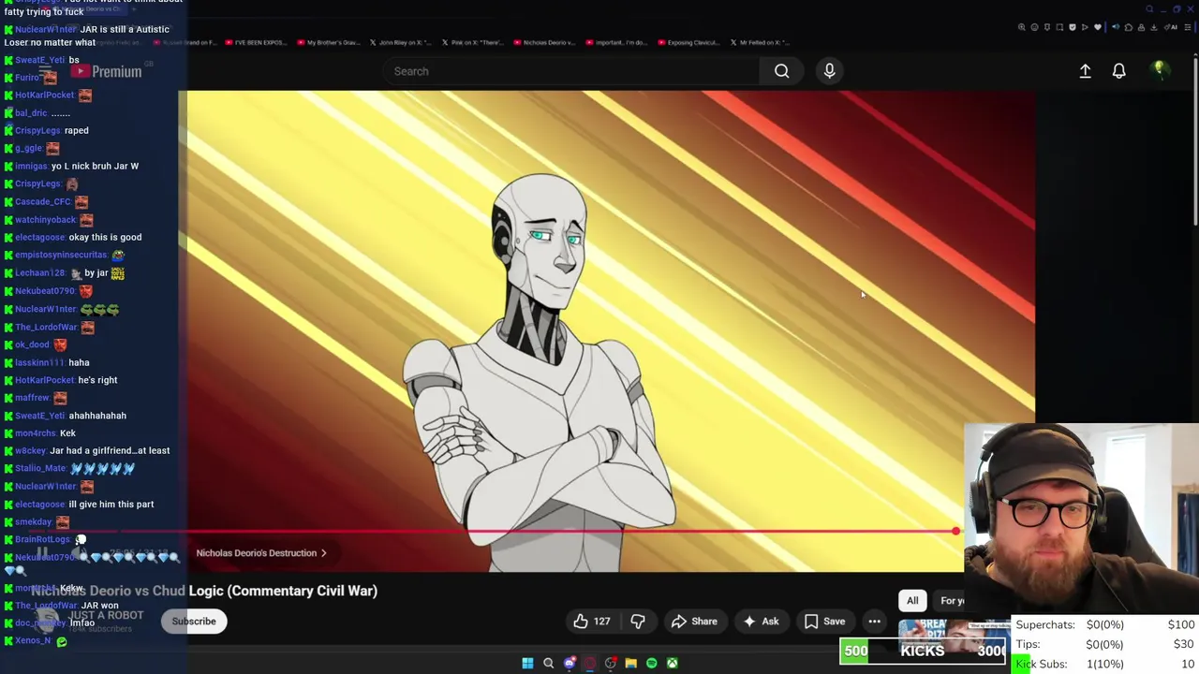
Task: Click the browser heart bookmark icon
Action: [1098, 27]
